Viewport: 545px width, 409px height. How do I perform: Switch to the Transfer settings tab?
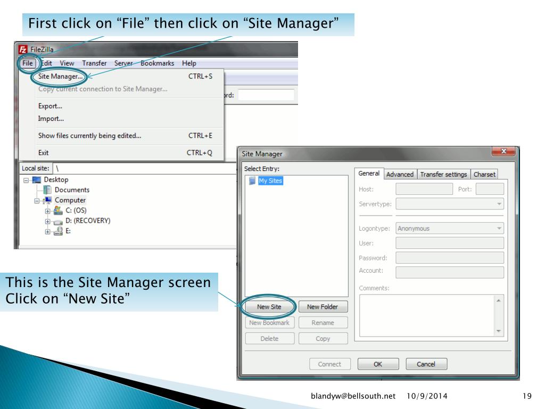(x=443, y=175)
